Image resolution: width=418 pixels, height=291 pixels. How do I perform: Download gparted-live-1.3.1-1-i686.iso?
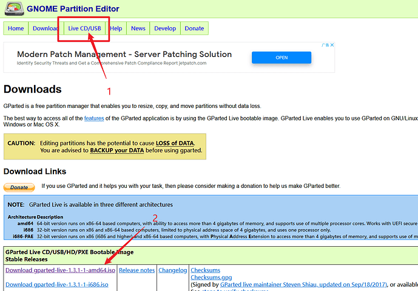click(x=57, y=284)
